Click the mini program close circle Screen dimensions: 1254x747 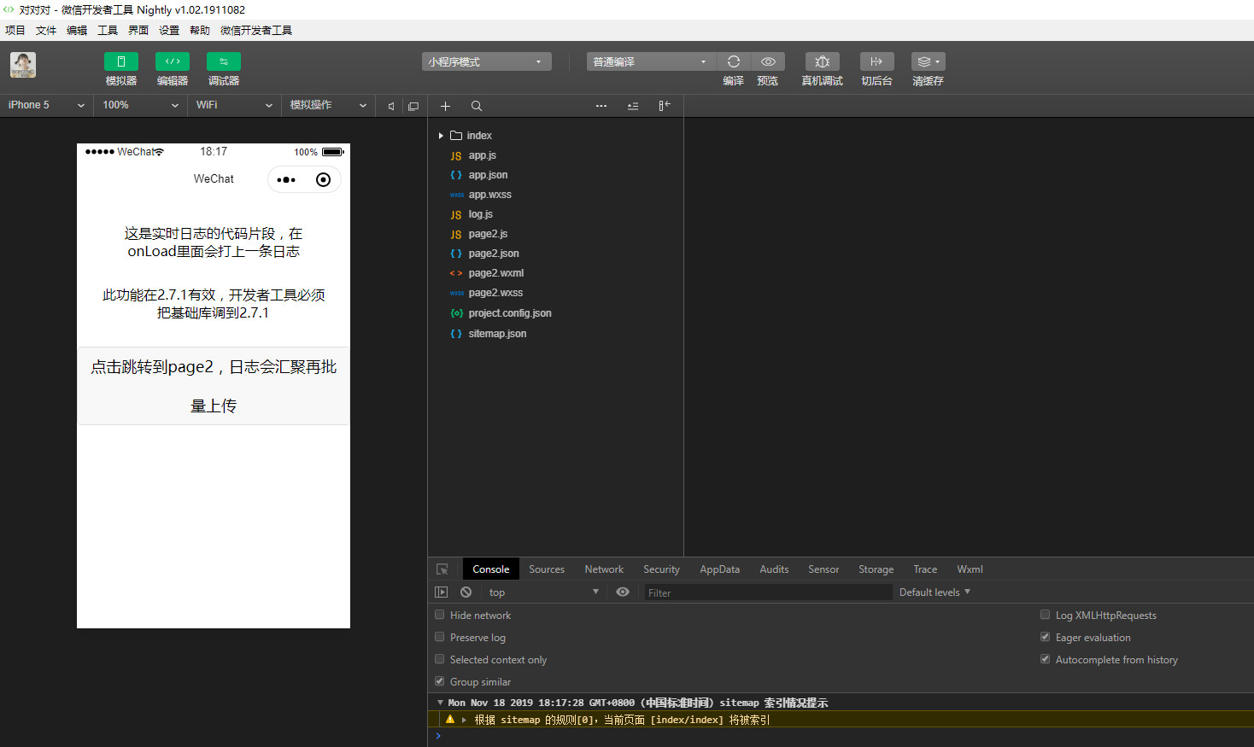pos(323,179)
